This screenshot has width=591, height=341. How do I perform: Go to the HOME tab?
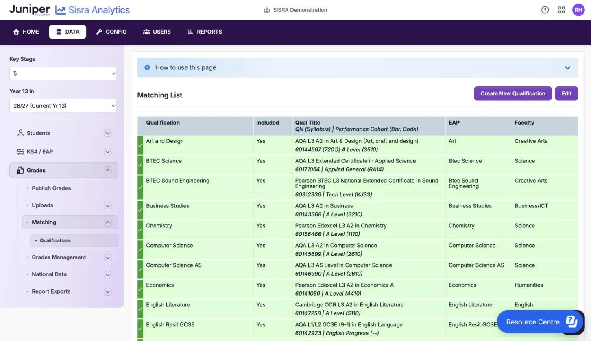[26, 32]
